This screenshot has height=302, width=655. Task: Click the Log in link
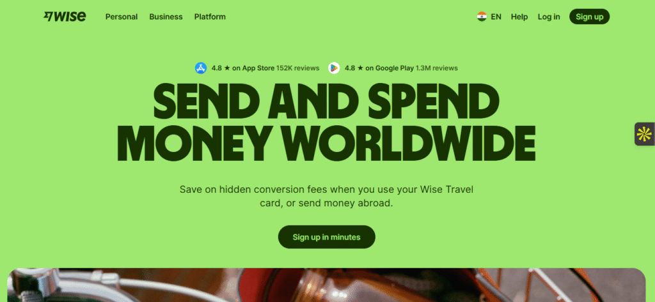(549, 17)
